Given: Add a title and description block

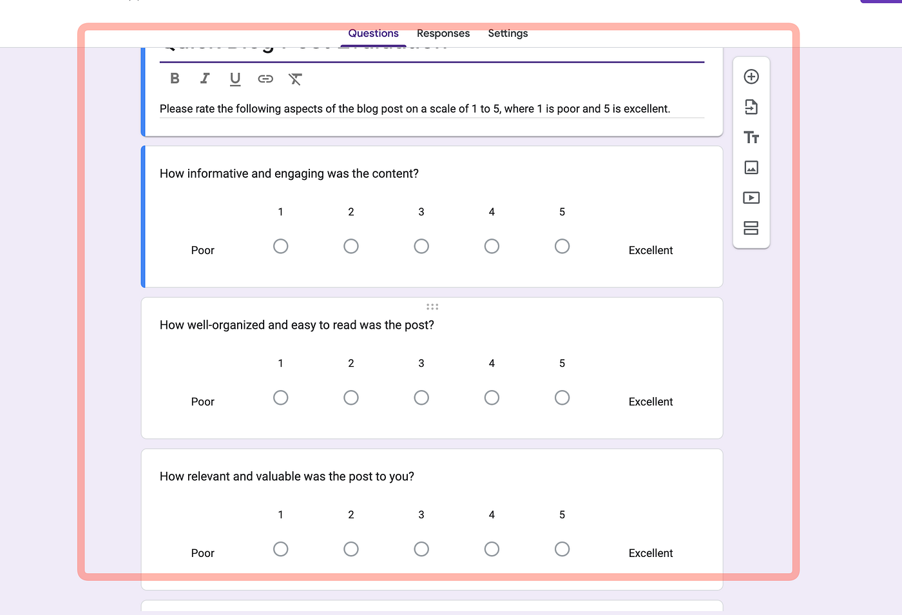Looking at the screenshot, I should coord(751,137).
